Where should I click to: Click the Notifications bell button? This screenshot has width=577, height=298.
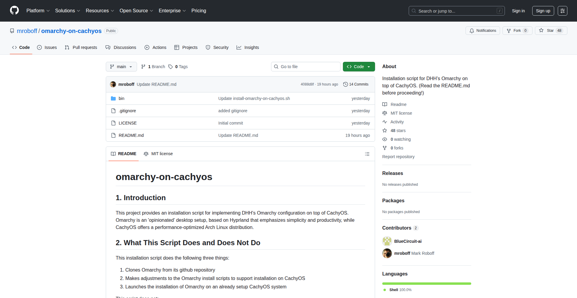click(x=483, y=31)
